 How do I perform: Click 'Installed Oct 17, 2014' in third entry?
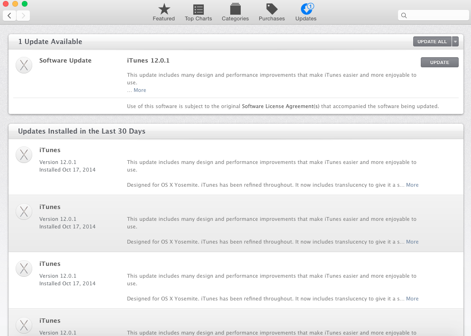(67, 283)
